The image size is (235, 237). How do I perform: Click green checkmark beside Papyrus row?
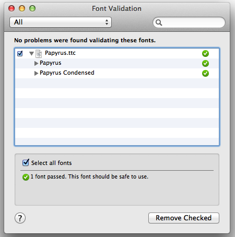point(205,63)
